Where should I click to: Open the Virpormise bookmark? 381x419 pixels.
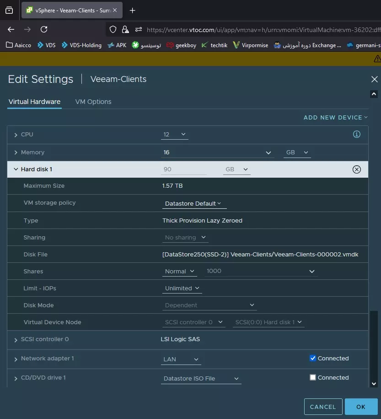(x=251, y=45)
